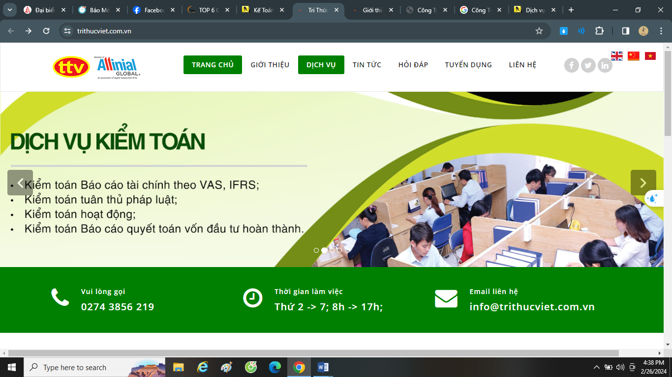Viewport: 672px width, 377px height.
Task: Click the Facebook social icon in header
Action: click(x=572, y=65)
